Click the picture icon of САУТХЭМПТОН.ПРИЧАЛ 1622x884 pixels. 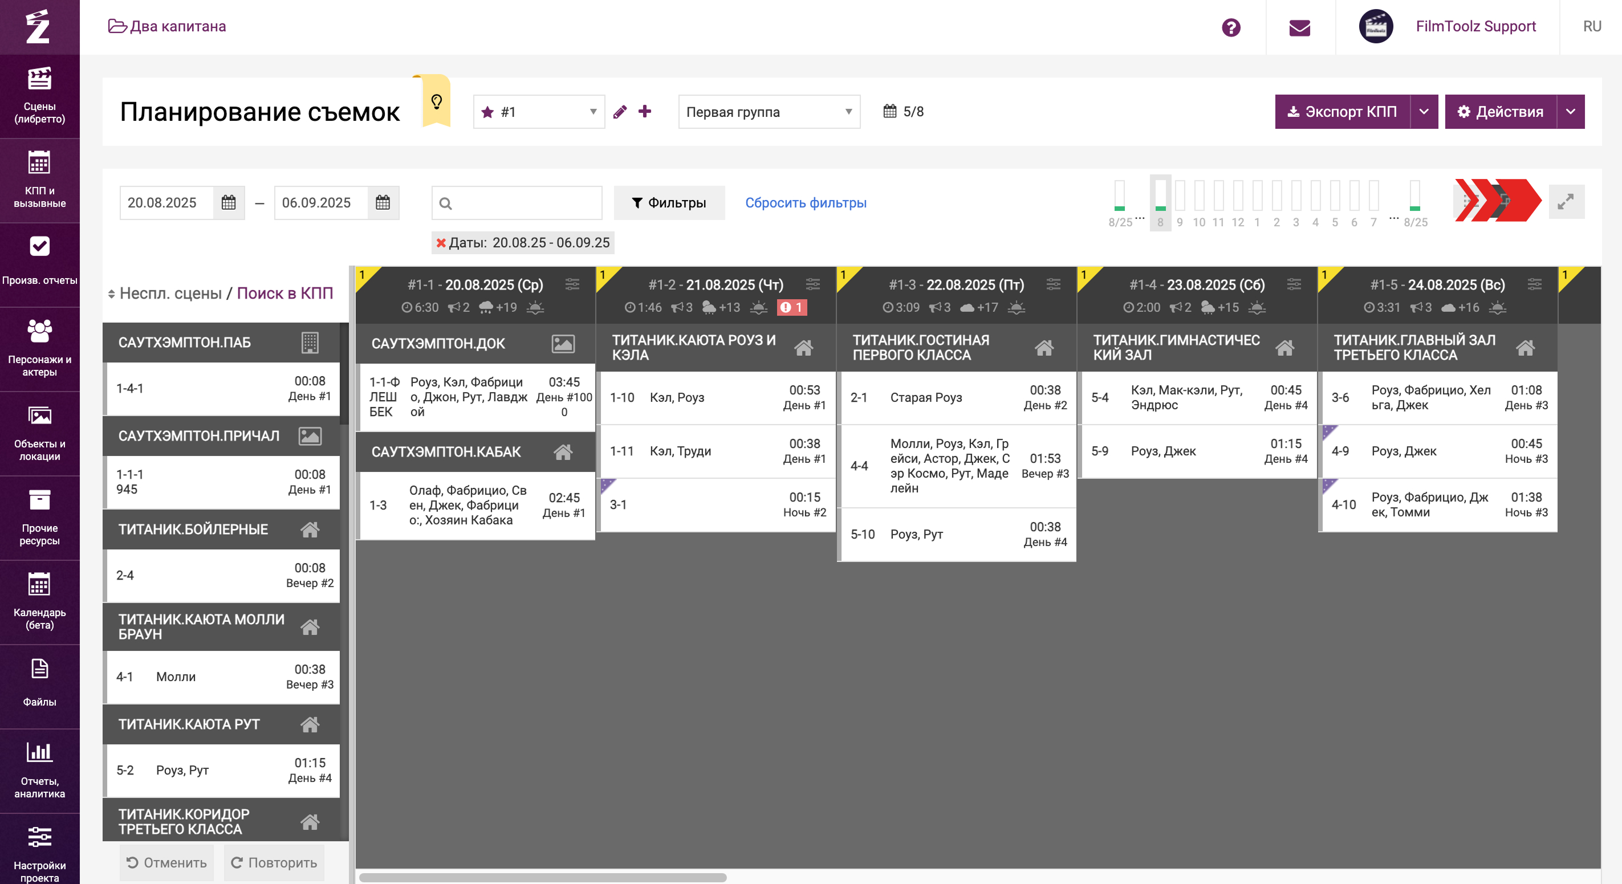tap(310, 437)
